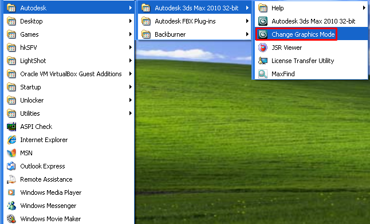Click the Oracle VM VirtualBox Guest Additions folder icon
The width and height of the screenshot is (370, 224).
coord(11,74)
